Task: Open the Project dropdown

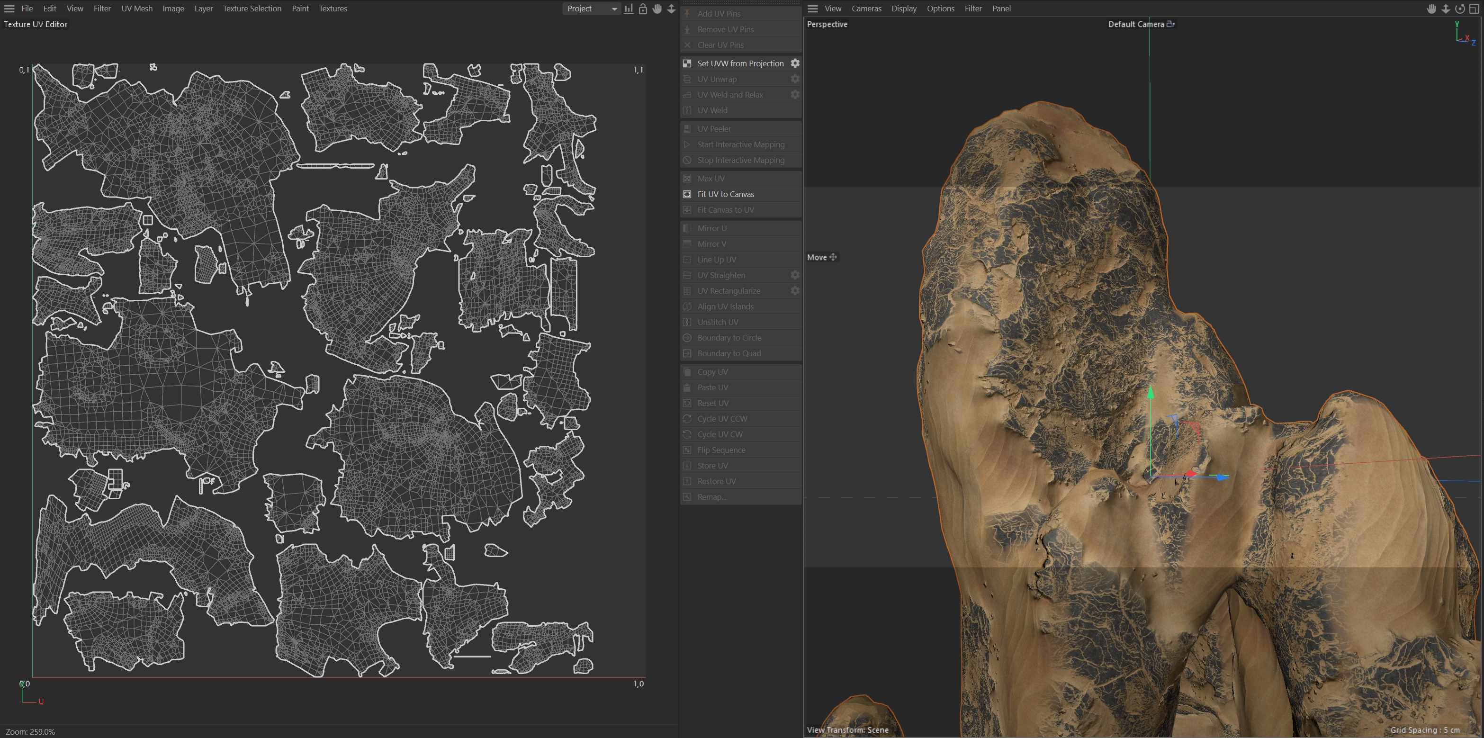Action: point(591,9)
